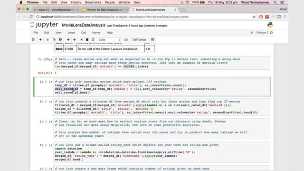
Task: Click the Opera extension icon
Action: click(x=261, y=17)
